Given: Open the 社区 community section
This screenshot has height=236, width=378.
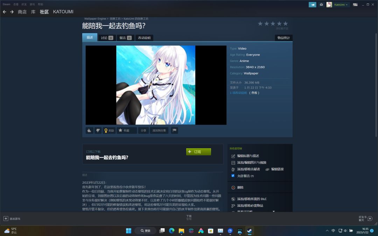Looking at the screenshot, I should [x=44, y=12].
